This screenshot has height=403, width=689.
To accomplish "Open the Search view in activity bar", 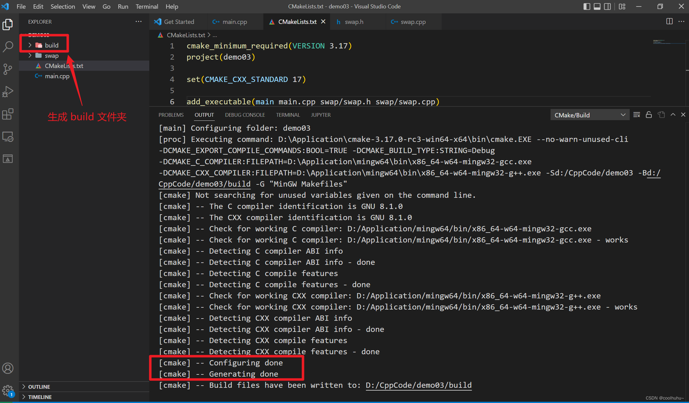I will tap(8, 47).
